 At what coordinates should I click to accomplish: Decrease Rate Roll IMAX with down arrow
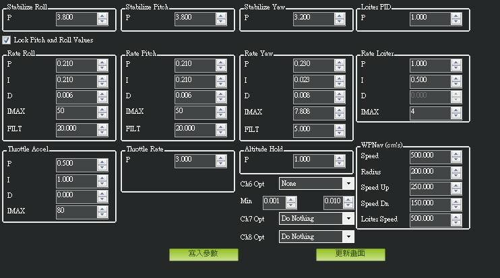(x=102, y=115)
